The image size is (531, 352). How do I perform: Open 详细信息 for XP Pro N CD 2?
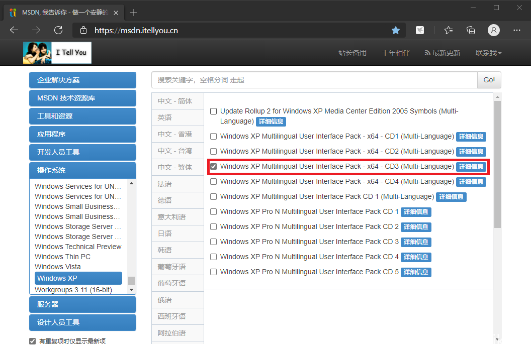click(416, 227)
